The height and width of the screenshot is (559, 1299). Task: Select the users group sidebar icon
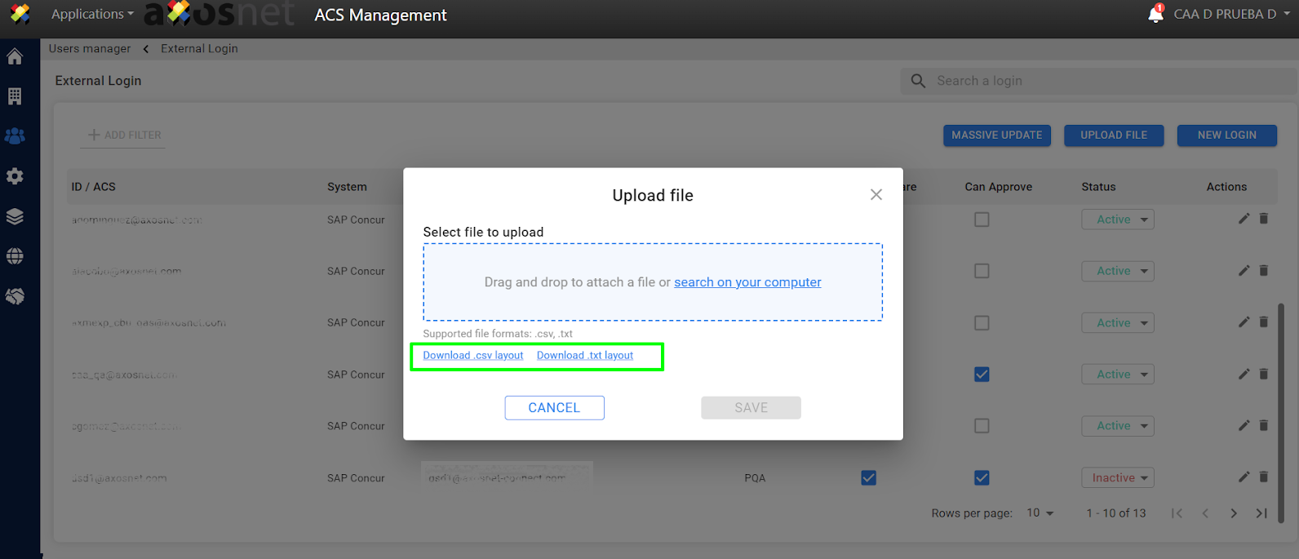coord(15,136)
